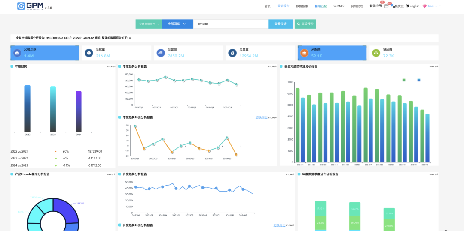Screen dimensions: 464x231
Task: Select the 总金额 7850.2M card
Action: 189,53
